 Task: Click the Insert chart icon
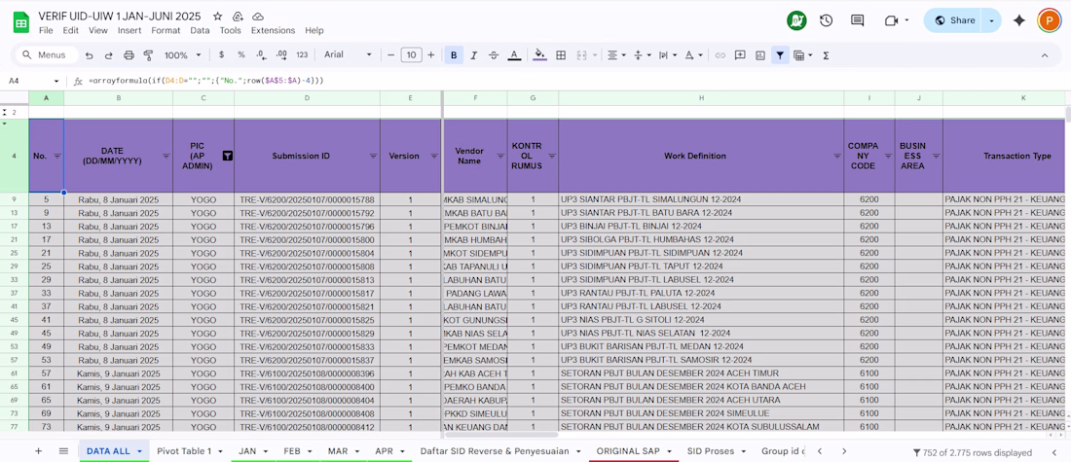point(760,55)
